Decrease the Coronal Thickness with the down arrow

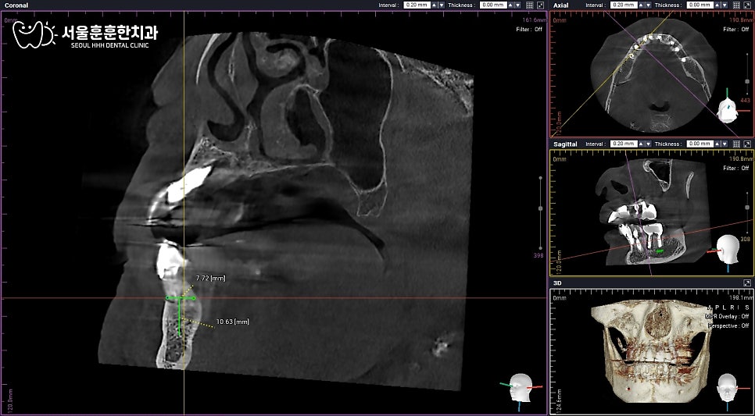[517, 5]
